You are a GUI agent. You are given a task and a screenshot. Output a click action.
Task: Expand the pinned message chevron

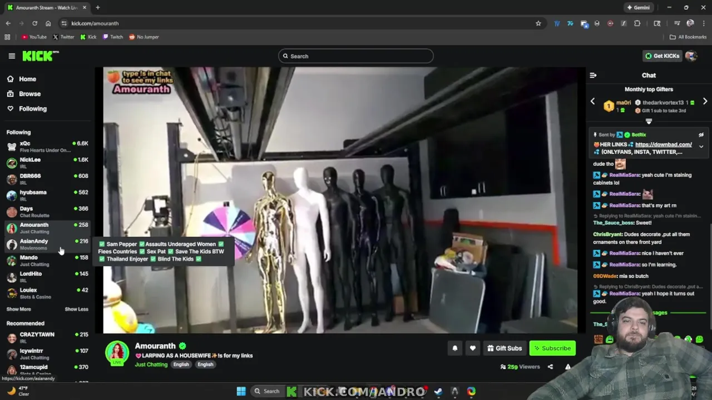click(701, 147)
